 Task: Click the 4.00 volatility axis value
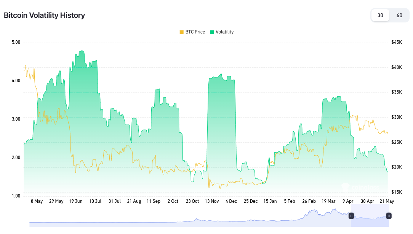16,81
